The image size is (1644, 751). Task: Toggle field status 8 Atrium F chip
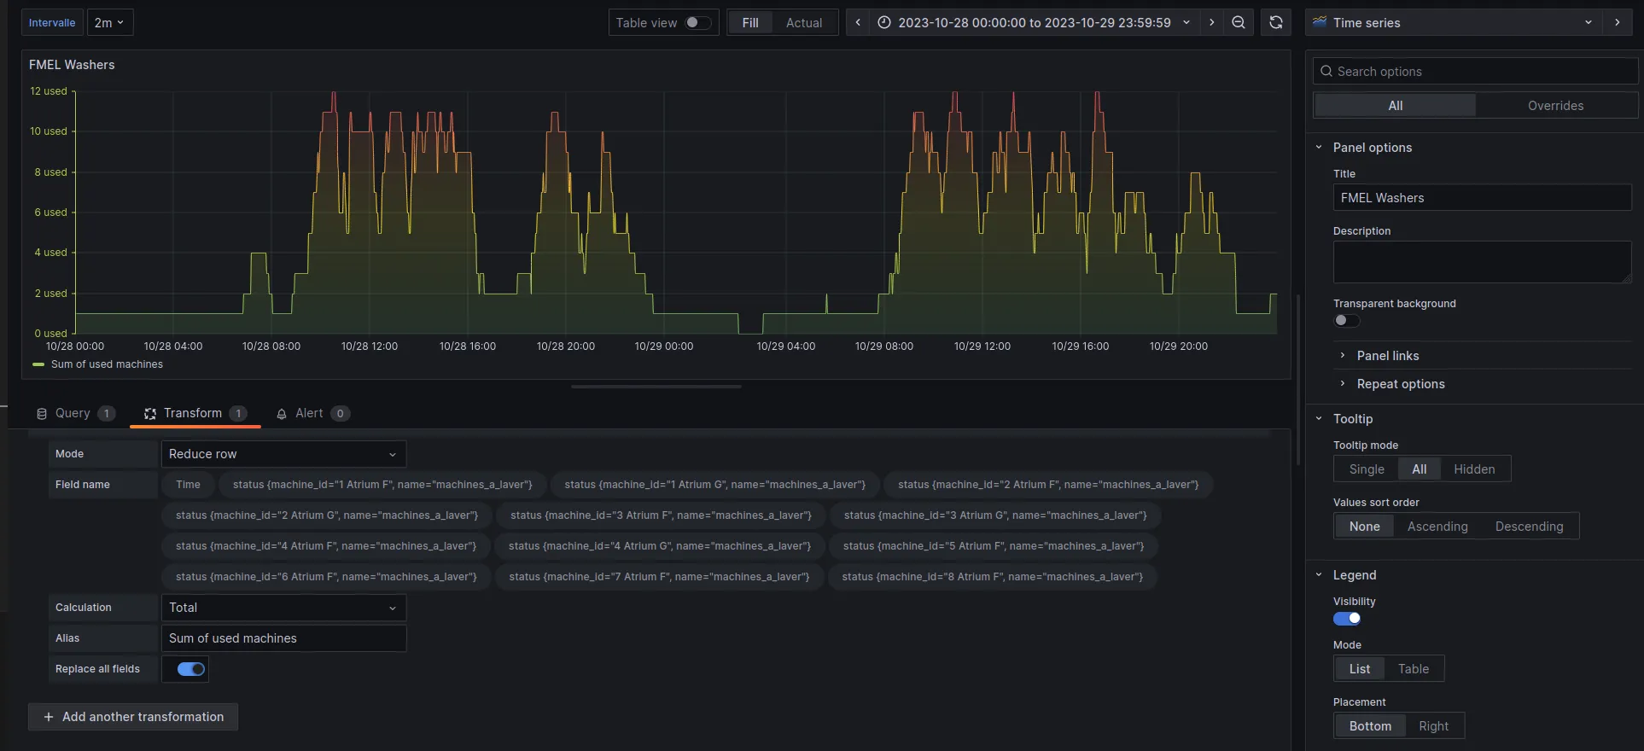coord(992,577)
